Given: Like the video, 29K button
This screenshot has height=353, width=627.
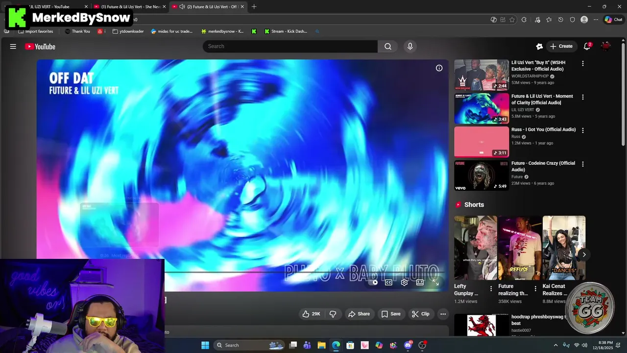Looking at the screenshot, I should click(x=311, y=314).
